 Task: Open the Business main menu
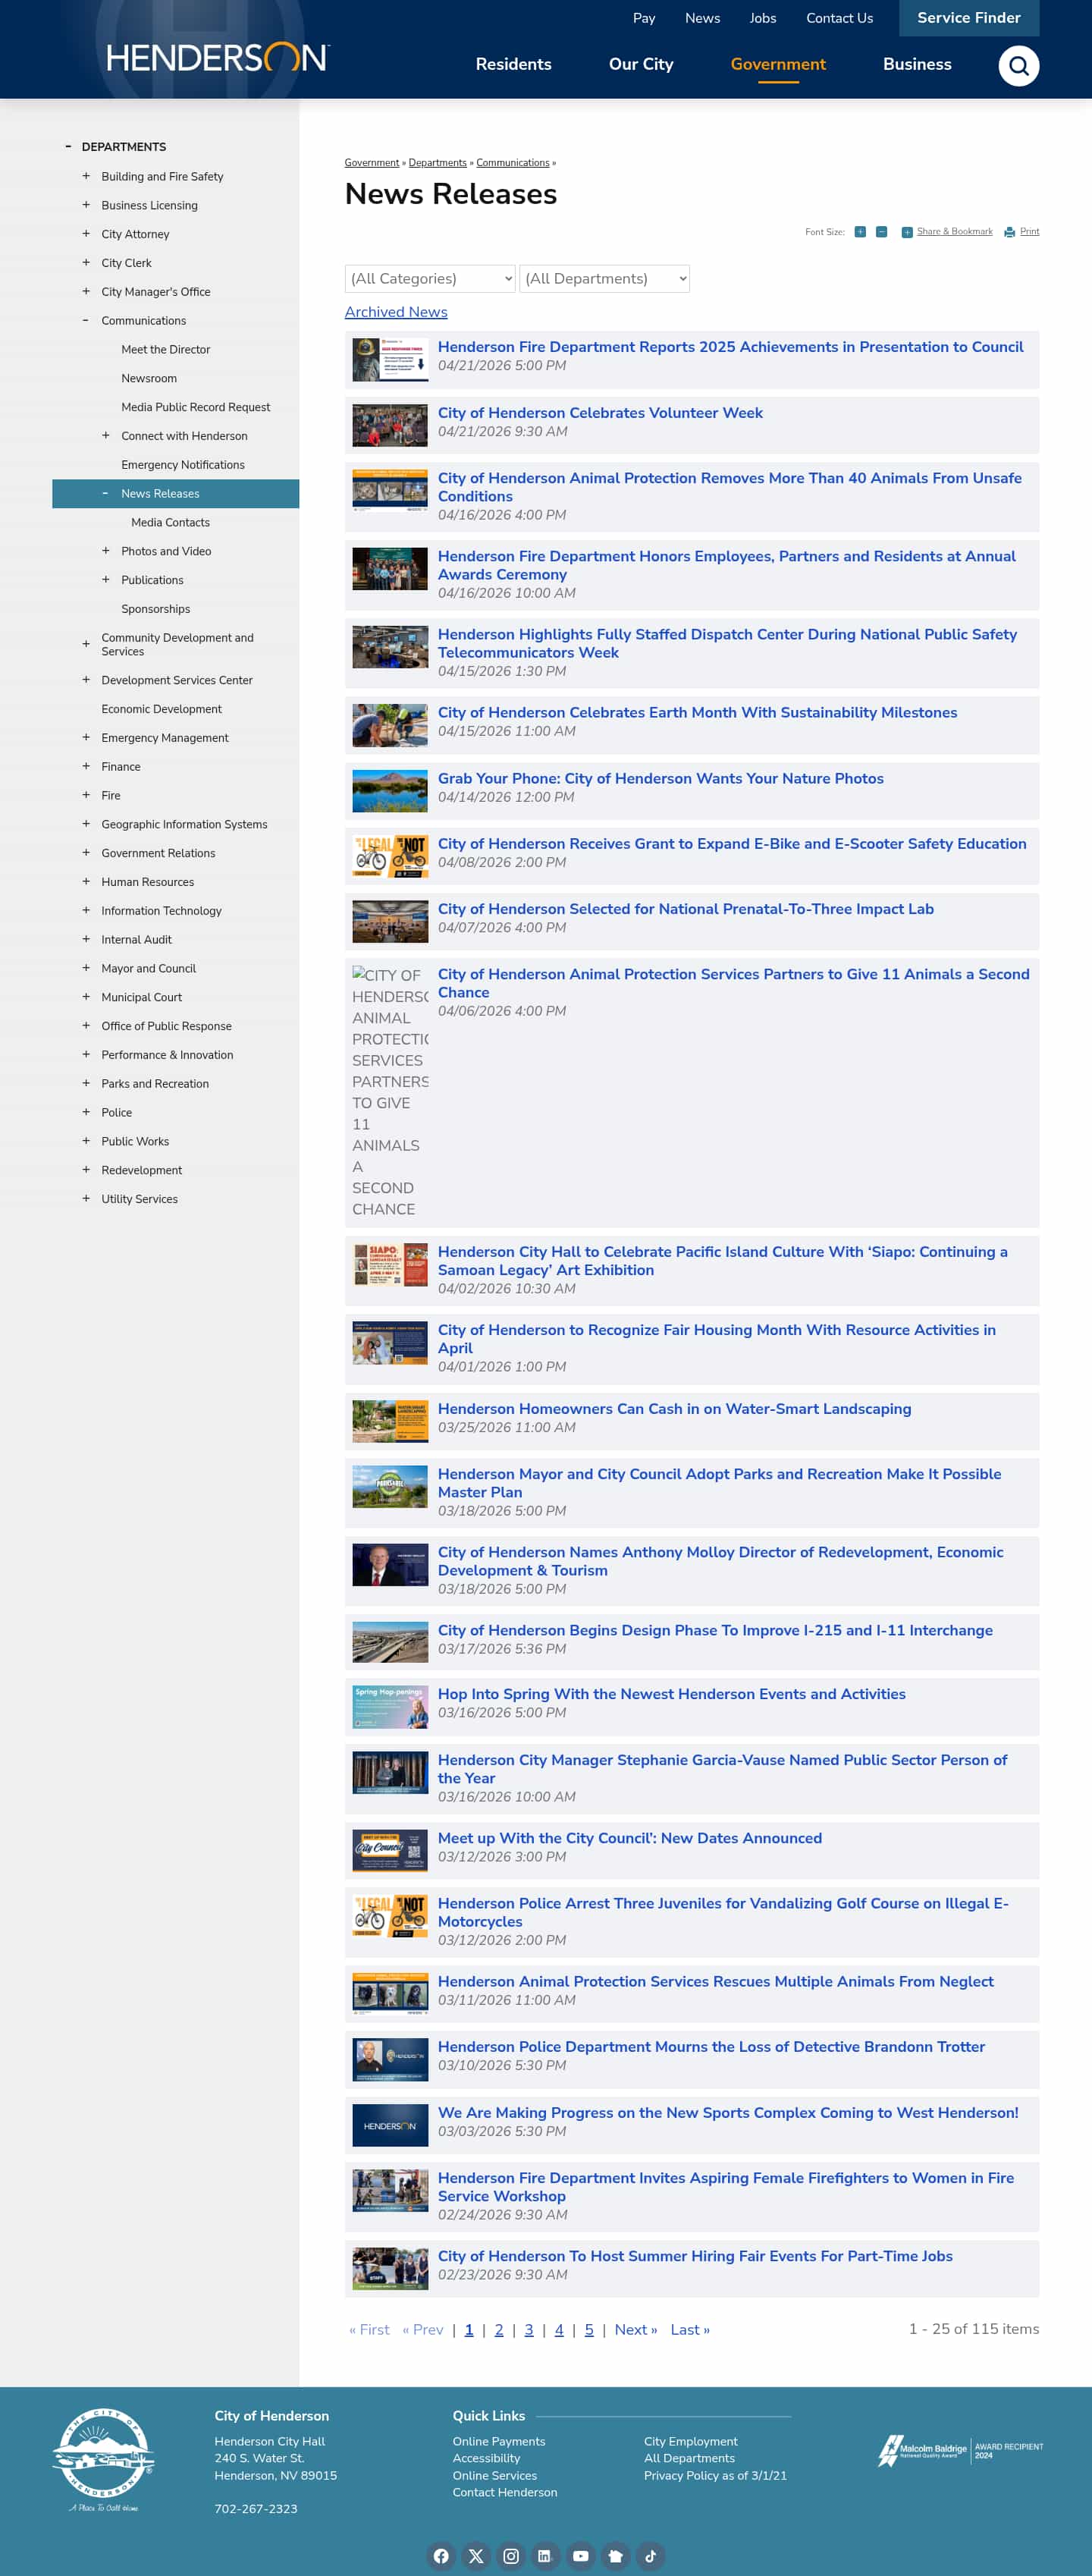click(917, 64)
